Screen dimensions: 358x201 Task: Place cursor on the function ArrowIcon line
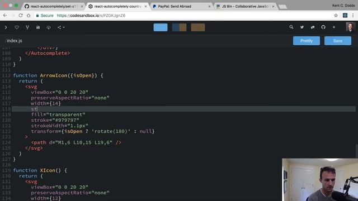pos(58,75)
